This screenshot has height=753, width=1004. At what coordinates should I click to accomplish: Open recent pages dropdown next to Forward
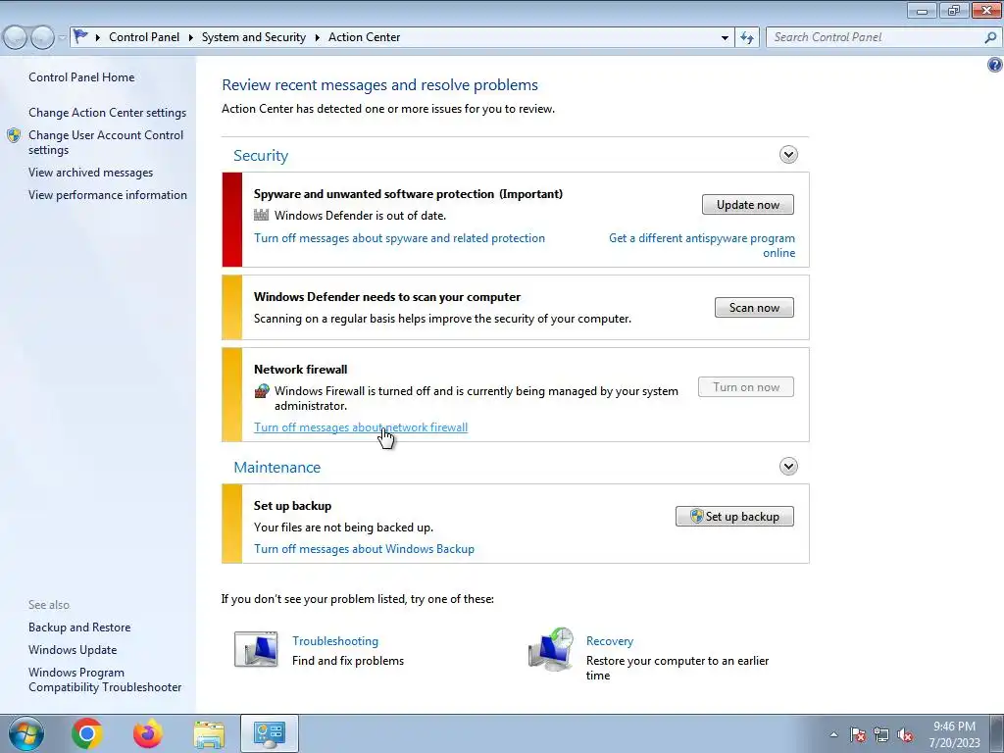tap(62, 38)
